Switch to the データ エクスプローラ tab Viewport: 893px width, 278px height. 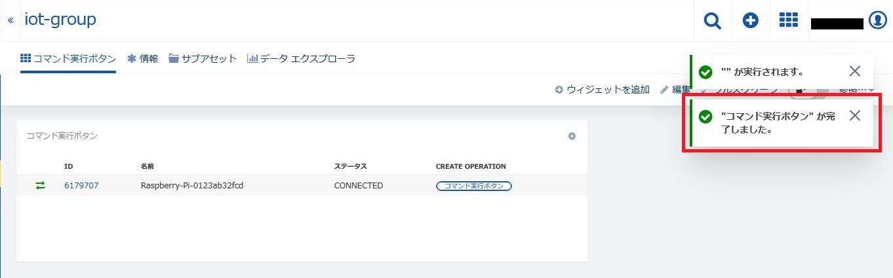(x=301, y=59)
